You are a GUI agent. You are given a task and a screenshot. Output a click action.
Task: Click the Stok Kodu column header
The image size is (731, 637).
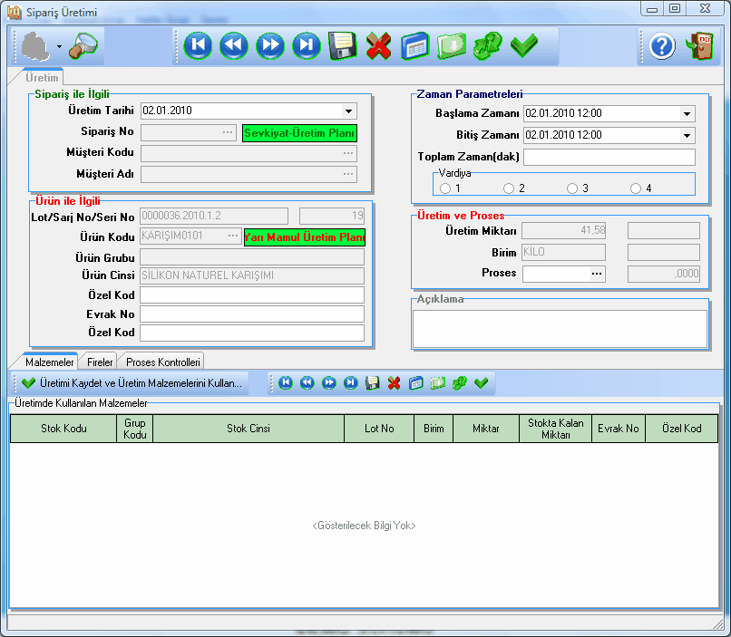63,429
